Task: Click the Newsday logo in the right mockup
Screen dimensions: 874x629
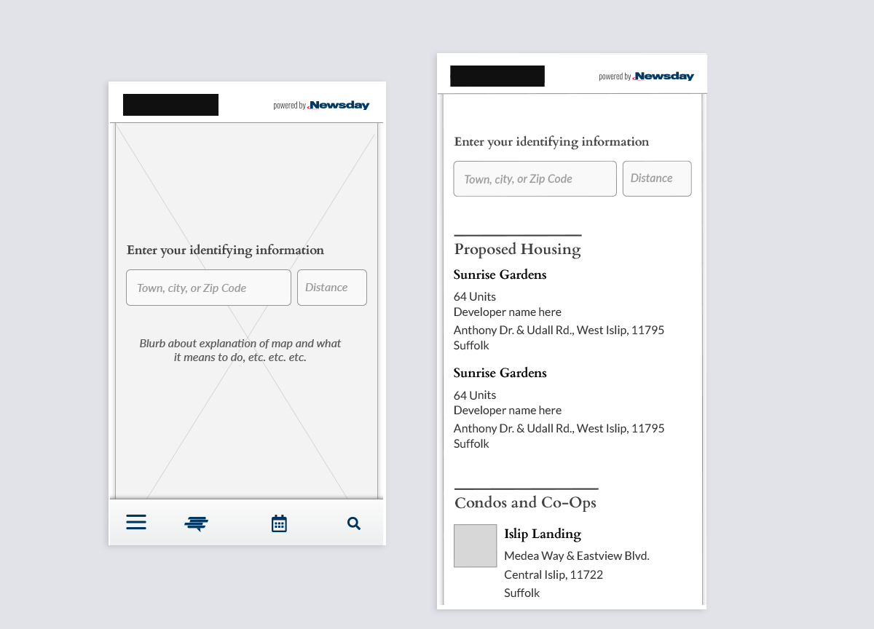Action: tap(664, 76)
